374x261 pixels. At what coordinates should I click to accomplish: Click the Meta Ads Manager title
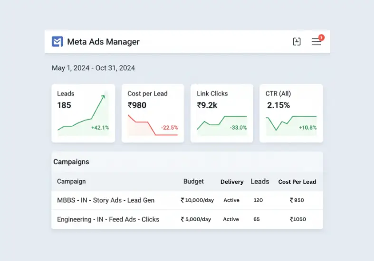coord(103,42)
